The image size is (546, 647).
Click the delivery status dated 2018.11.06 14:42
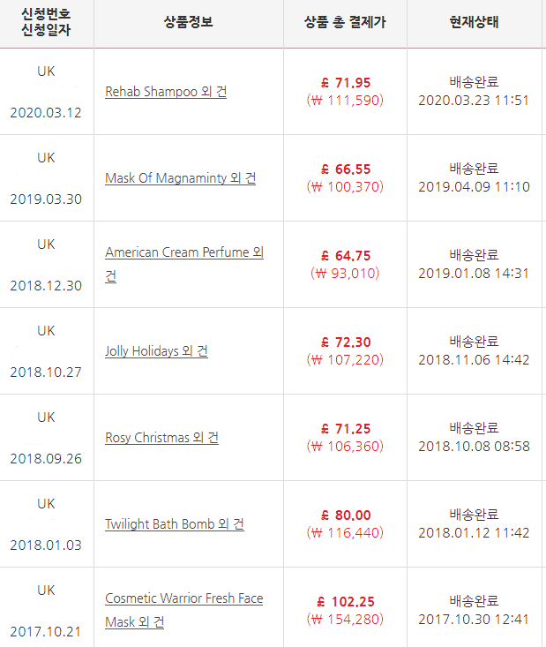point(474,350)
